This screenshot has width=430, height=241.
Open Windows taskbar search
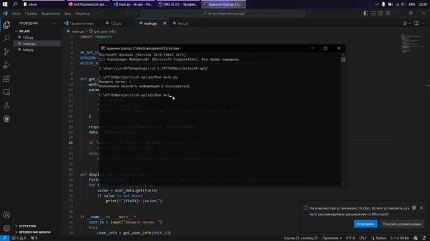tap(15, 5)
